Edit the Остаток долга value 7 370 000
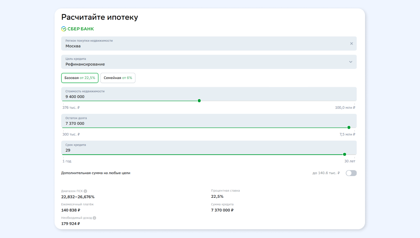420x238 pixels. point(75,124)
